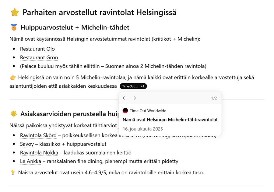Click the previous source arrow in citation popup
Image resolution: width=274 pixels, height=192 pixels.
[125, 98]
